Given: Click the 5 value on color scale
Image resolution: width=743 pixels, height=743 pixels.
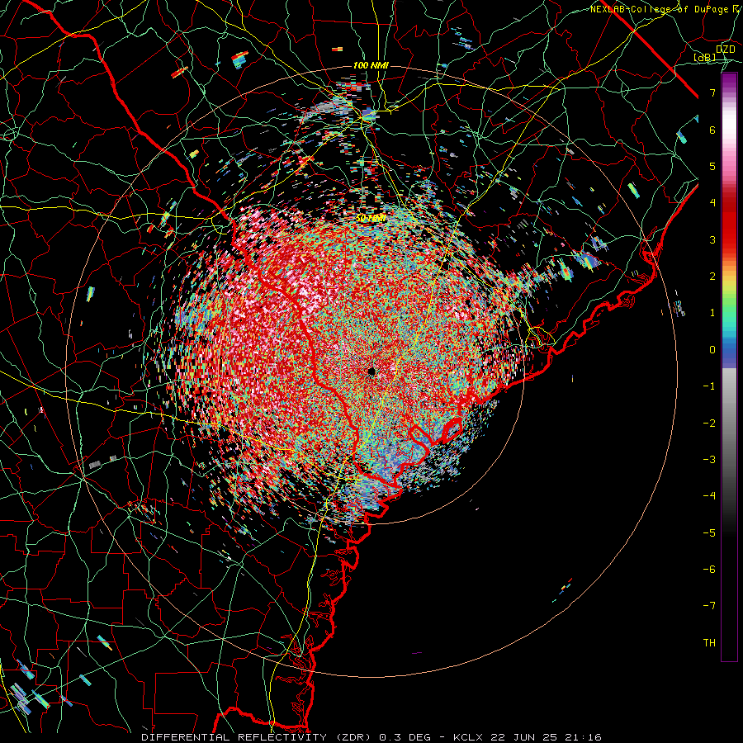Looking at the screenshot, I should point(712,166).
